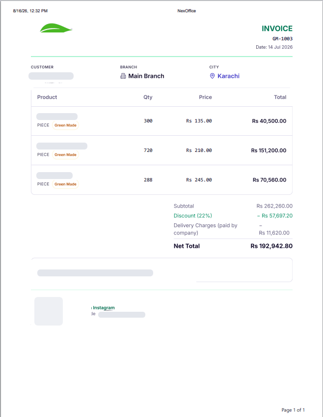Image resolution: width=323 pixels, height=417 pixels.
Task: Click the Main Branch building icon
Action: click(x=123, y=76)
